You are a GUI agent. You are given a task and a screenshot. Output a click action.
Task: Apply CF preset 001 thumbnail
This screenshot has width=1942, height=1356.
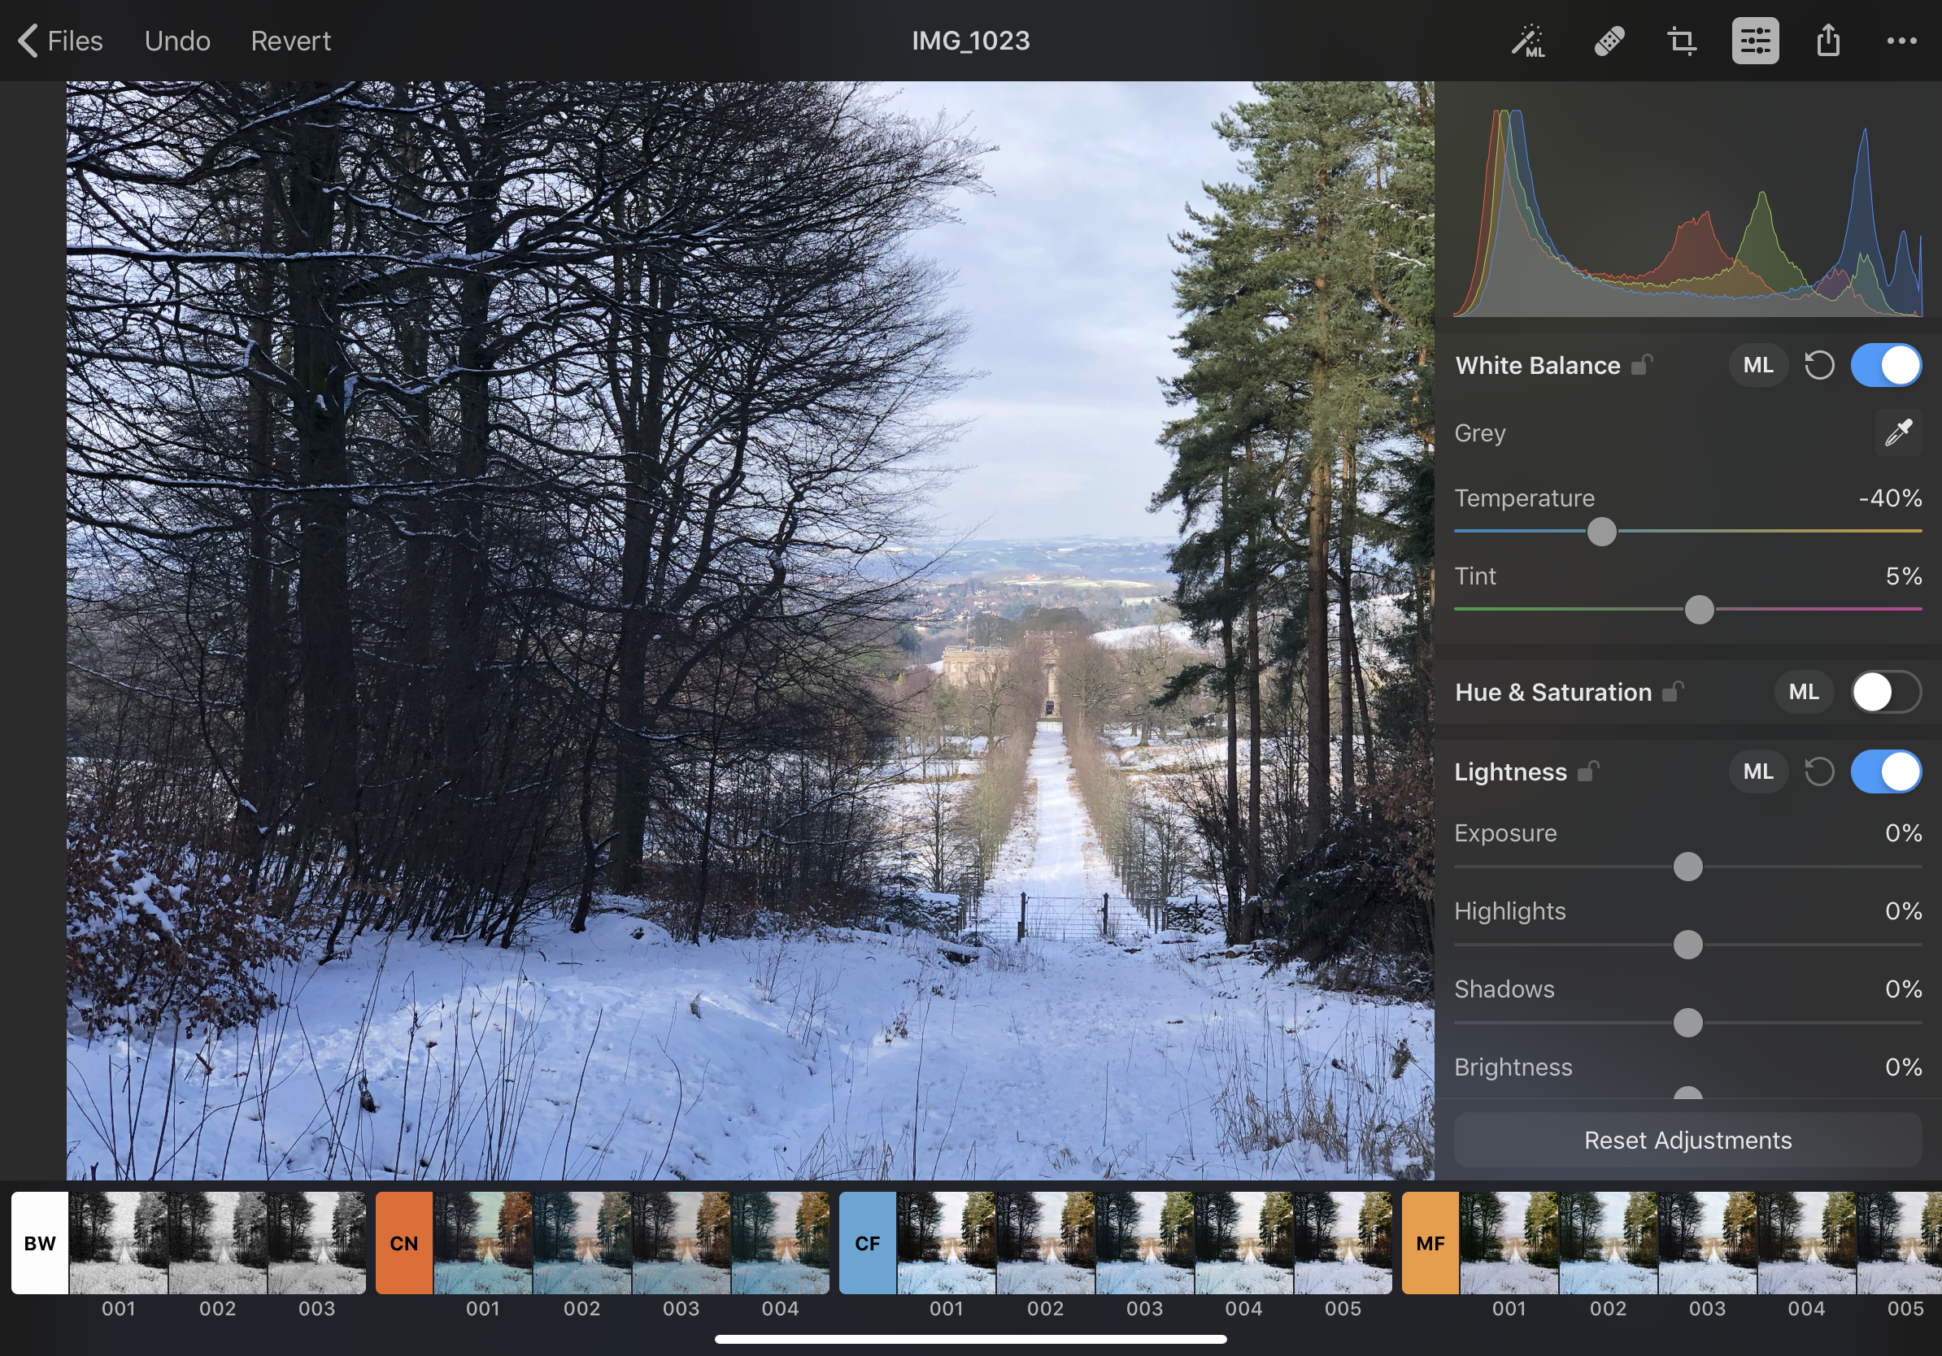pos(947,1243)
